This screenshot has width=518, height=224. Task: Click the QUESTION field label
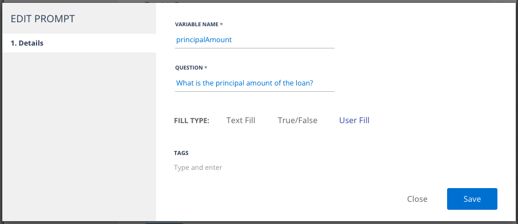coord(189,67)
